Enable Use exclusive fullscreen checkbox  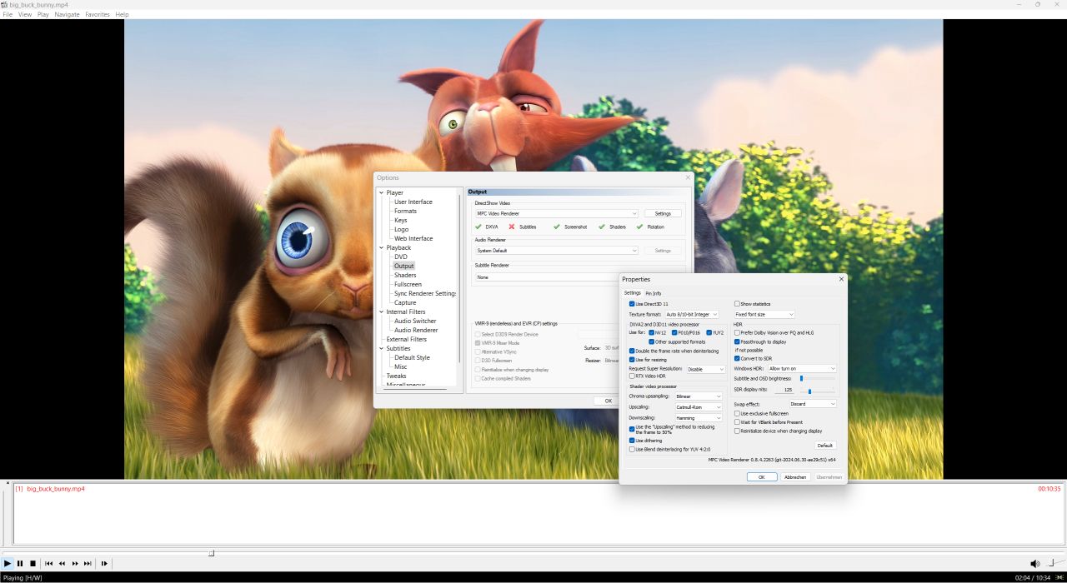click(x=737, y=413)
